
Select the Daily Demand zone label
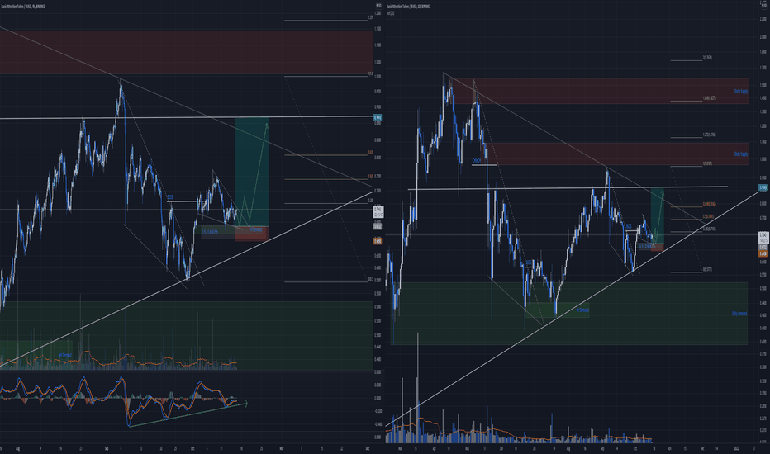pos(739,313)
